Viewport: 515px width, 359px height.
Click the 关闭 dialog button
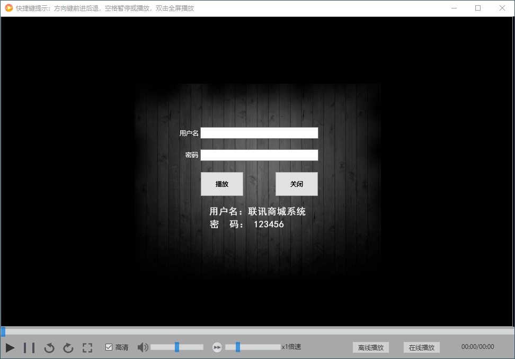(x=297, y=184)
